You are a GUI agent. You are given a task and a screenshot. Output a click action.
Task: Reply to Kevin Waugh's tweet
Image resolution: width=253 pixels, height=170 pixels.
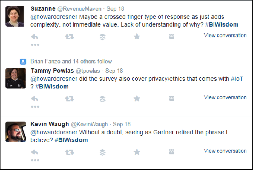tap(34, 152)
